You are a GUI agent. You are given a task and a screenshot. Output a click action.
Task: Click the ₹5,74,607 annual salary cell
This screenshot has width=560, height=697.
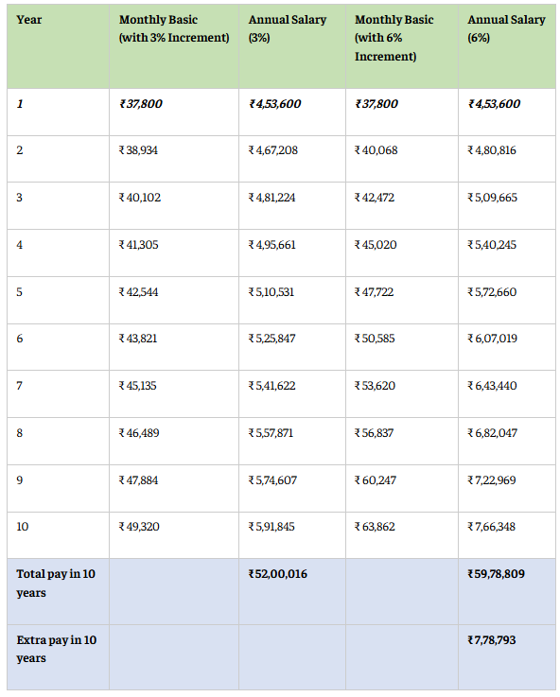(x=272, y=480)
